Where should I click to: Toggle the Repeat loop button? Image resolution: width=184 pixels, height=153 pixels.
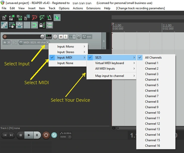tap(54, 135)
